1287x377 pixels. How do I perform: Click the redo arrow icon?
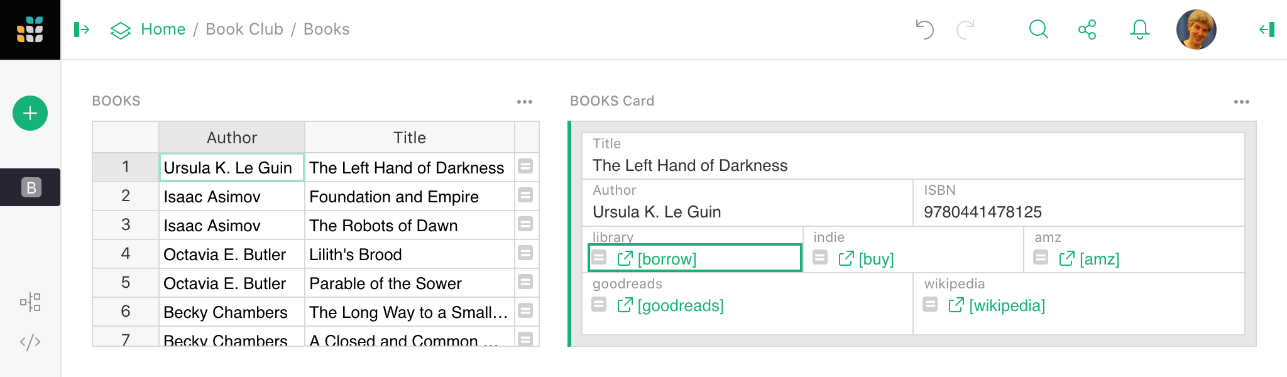pos(965,30)
